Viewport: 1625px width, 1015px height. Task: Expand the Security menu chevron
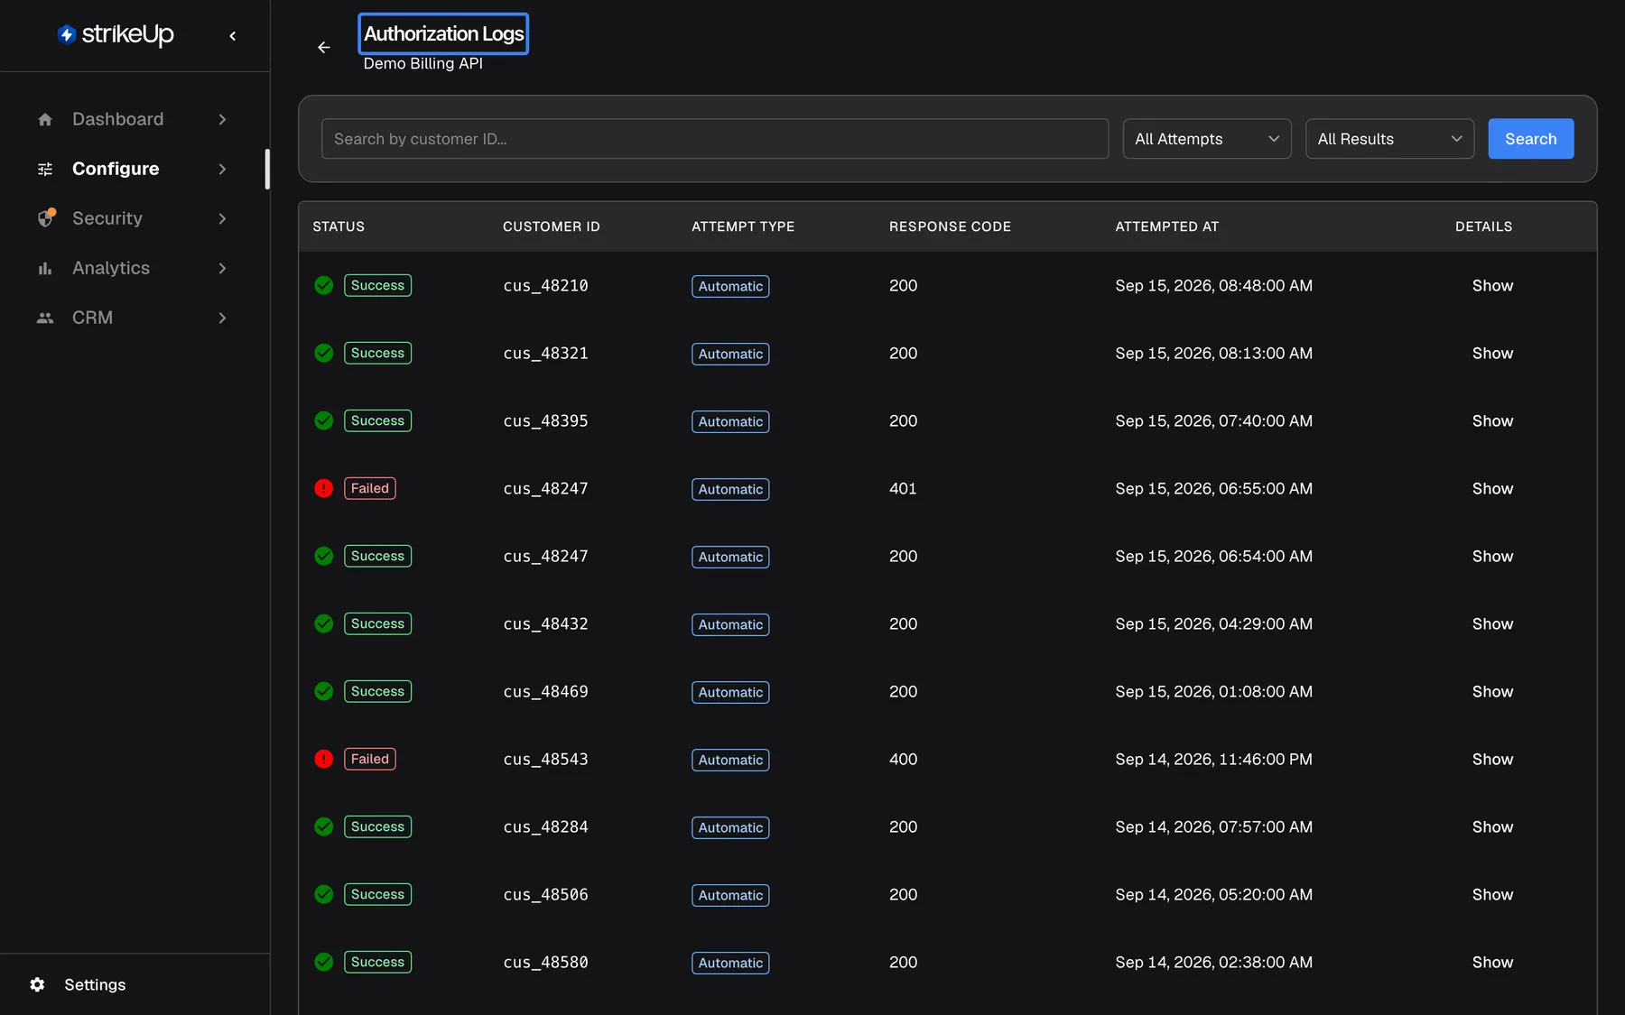pos(222,218)
